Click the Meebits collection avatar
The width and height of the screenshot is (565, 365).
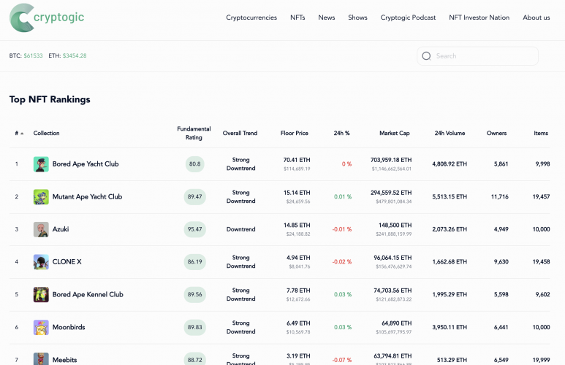(41, 359)
